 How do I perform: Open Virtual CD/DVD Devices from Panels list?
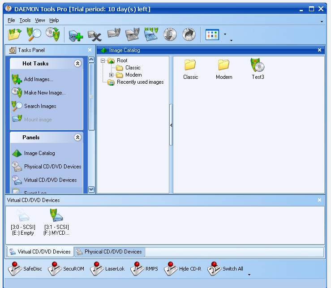pyautogui.click(x=50, y=180)
